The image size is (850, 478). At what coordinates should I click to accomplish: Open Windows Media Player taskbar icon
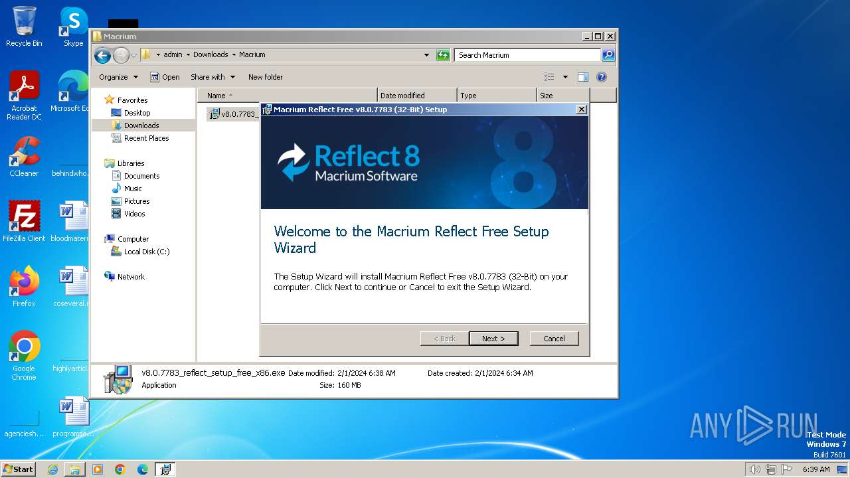[x=98, y=469]
